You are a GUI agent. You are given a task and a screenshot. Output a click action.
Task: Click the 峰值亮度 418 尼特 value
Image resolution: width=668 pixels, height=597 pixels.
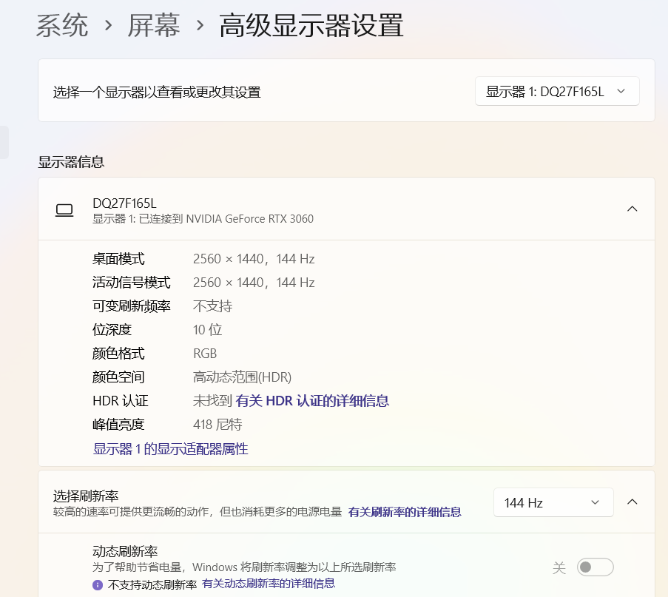[x=217, y=425]
